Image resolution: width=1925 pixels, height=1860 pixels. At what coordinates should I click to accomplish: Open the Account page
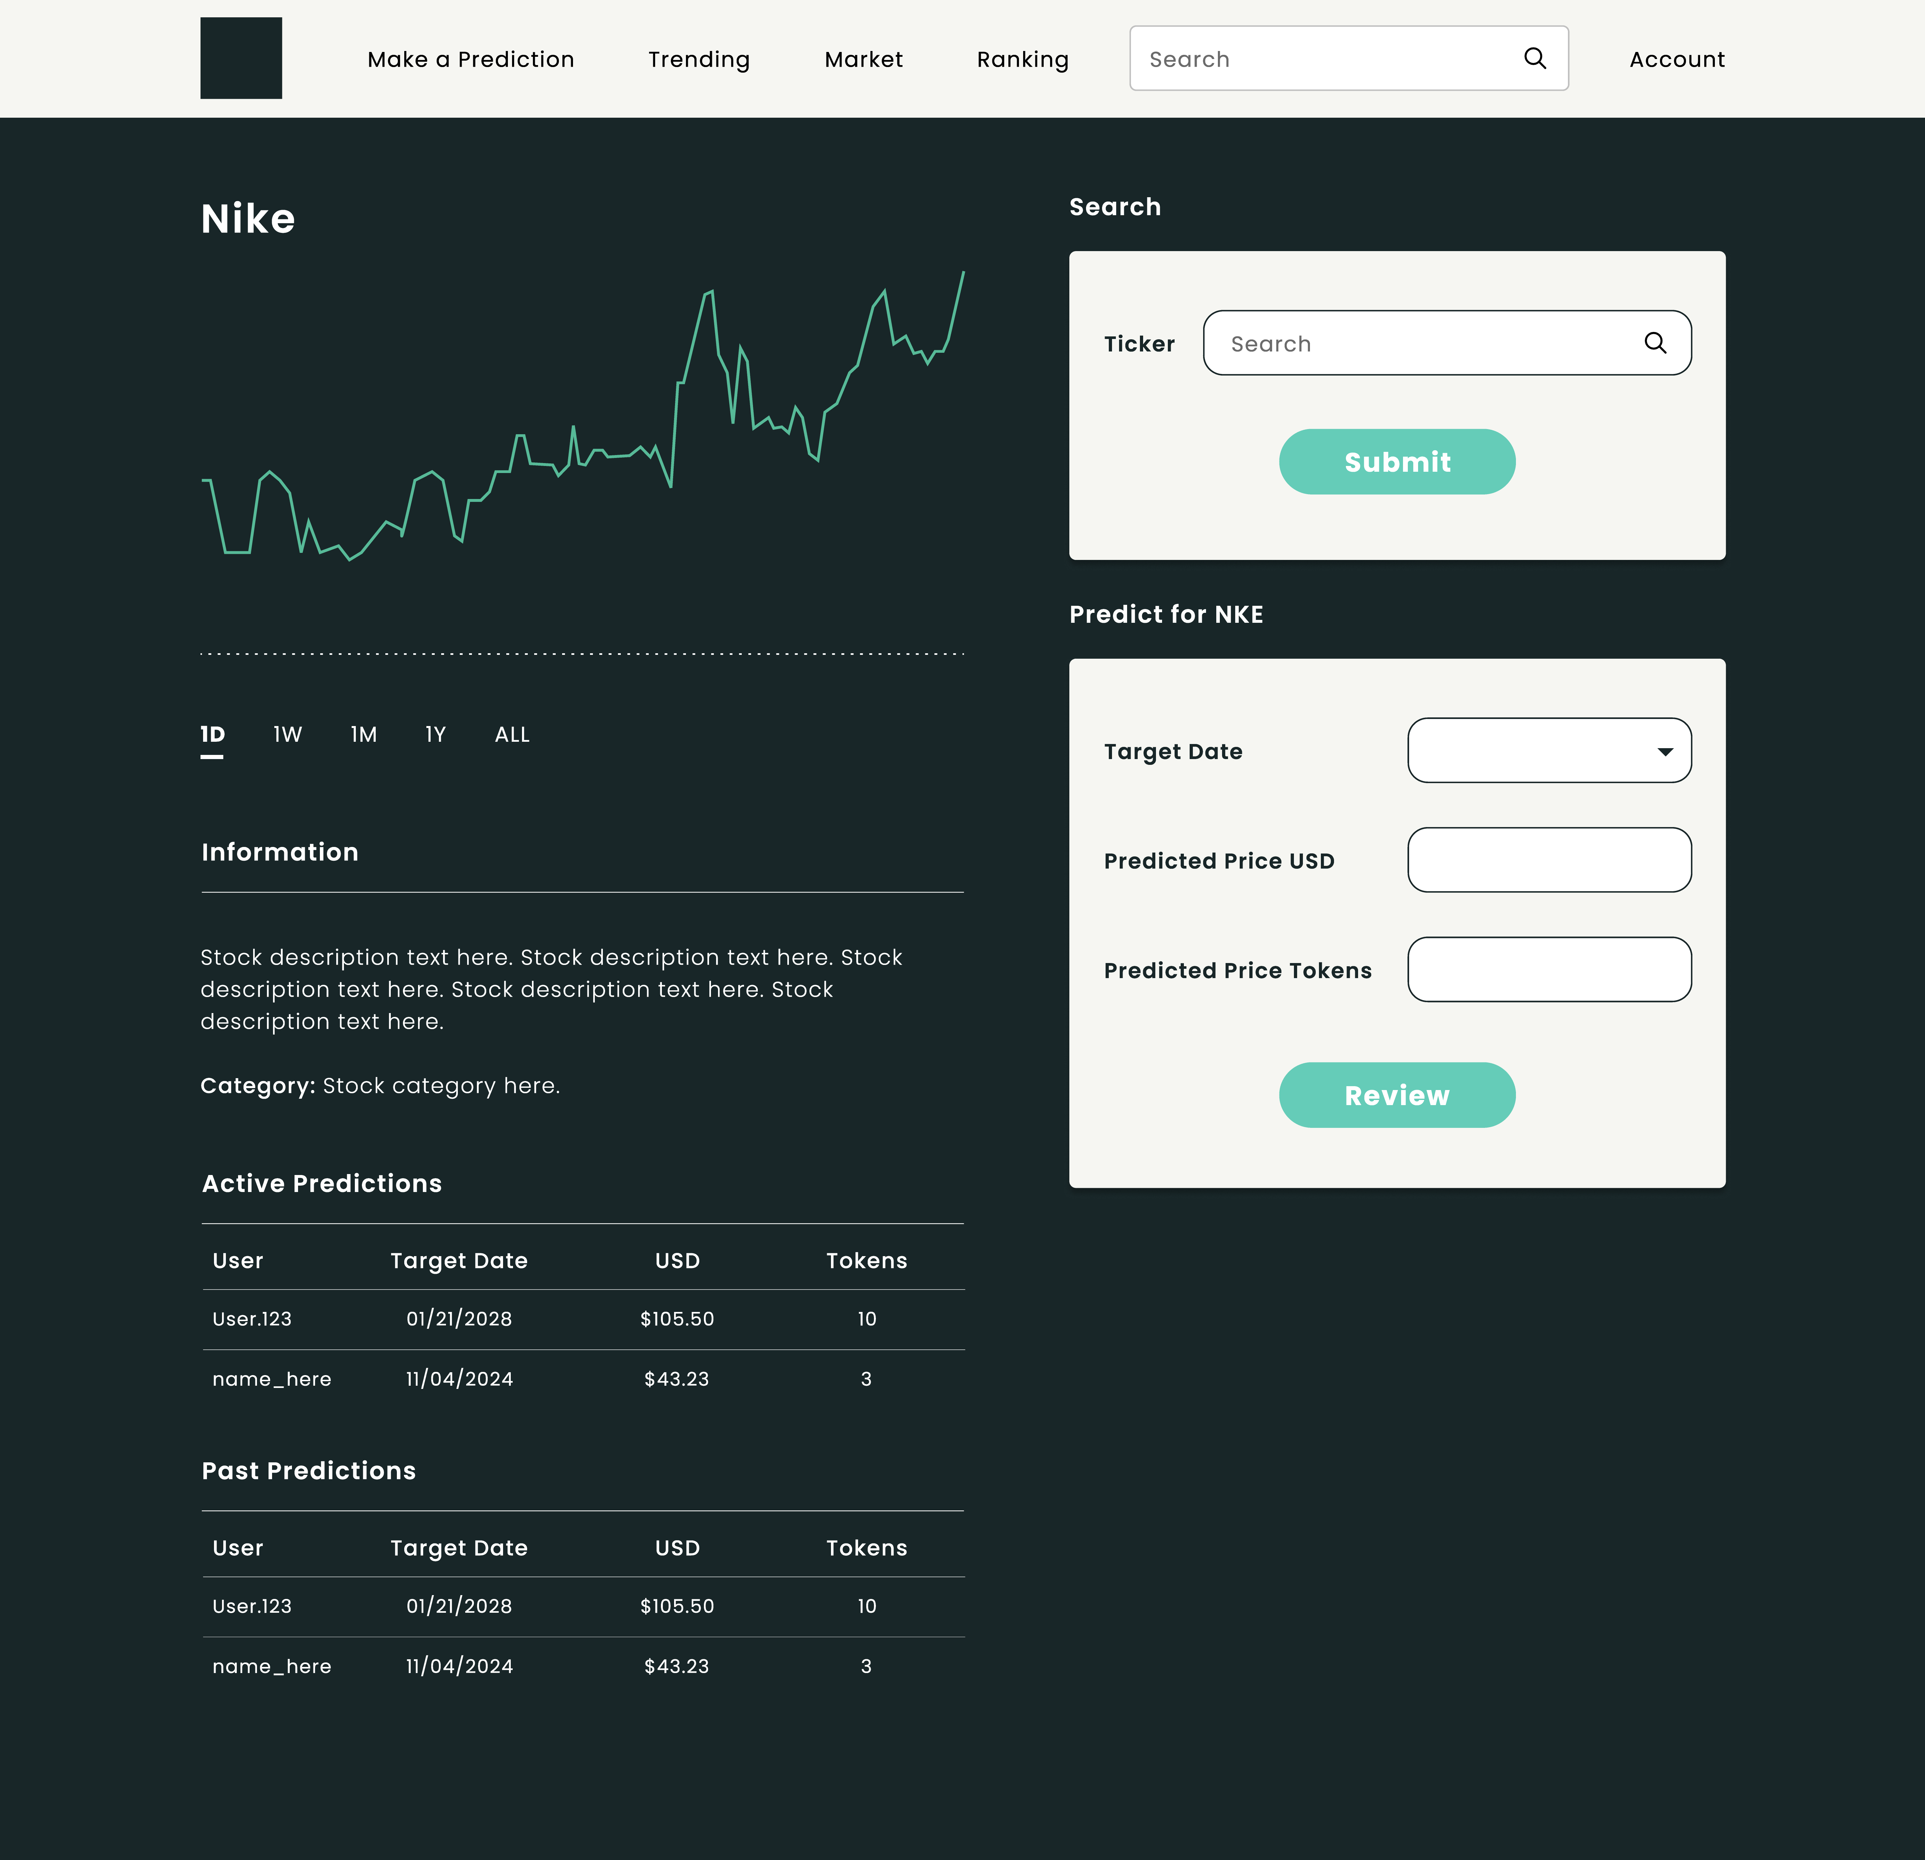pyautogui.click(x=1677, y=59)
